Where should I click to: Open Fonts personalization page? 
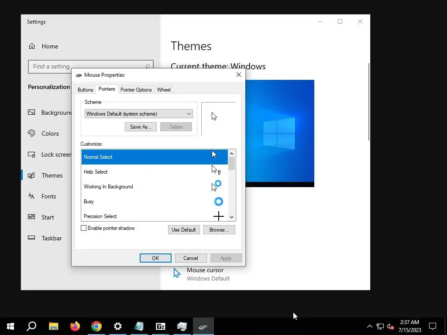(x=48, y=196)
